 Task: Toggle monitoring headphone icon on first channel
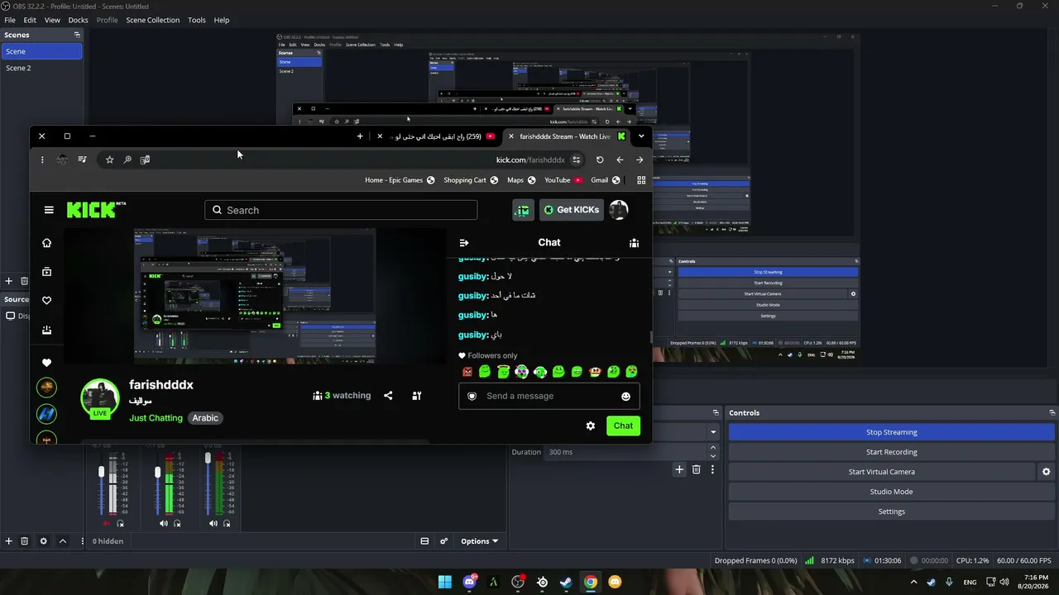click(121, 523)
